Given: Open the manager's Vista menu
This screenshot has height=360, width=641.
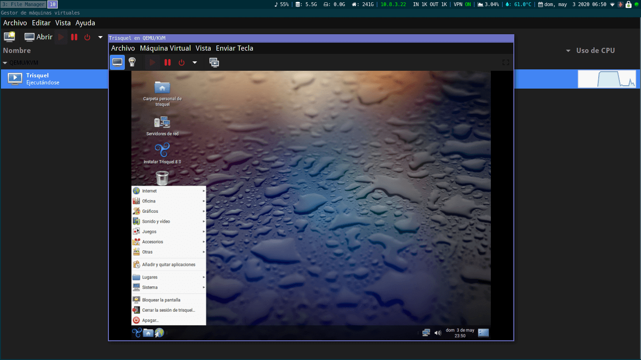Looking at the screenshot, I should tap(63, 22).
